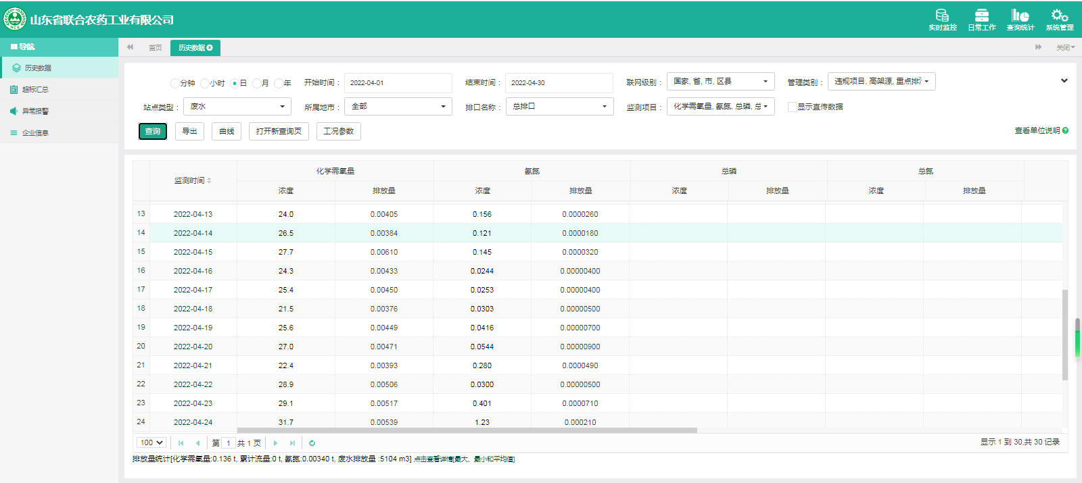
Task: Open the 日常工作 daily work icon
Action: (981, 19)
